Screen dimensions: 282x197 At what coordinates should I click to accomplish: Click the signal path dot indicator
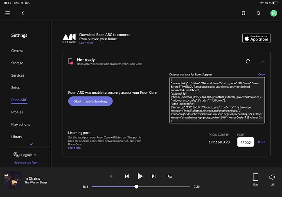[x=111, y=176]
